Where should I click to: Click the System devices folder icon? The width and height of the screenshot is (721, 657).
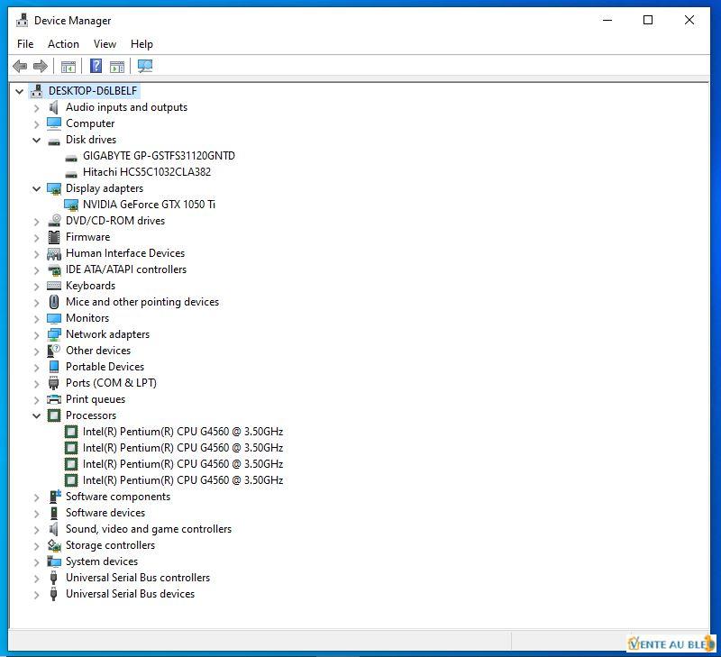click(x=54, y=561)
